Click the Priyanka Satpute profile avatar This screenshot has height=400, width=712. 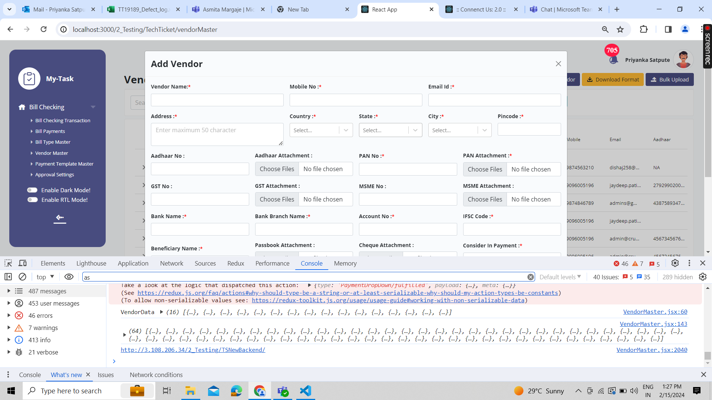[x=683, y=60]
